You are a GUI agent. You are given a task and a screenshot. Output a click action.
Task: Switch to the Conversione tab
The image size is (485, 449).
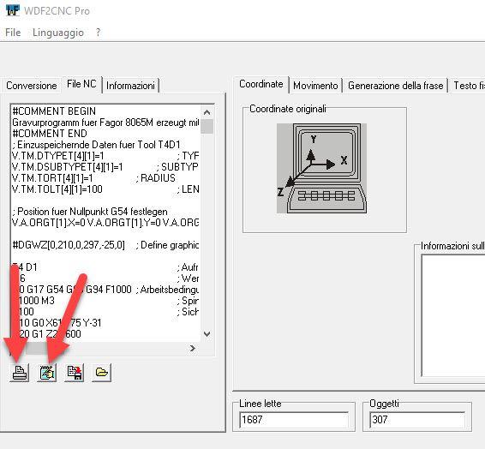click(x=32, y=86)
